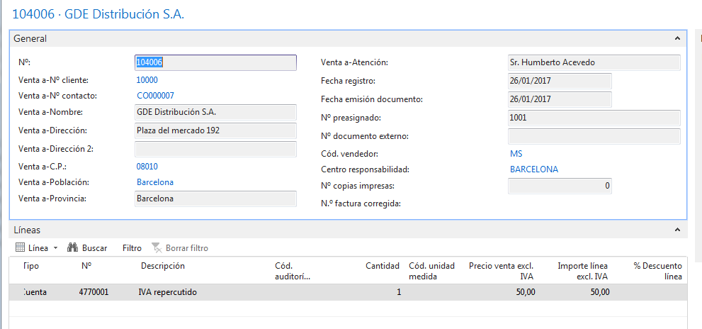Click the Nº field containing 104006
This screenshot has height=329, width=702.
[x=215, y=63]
